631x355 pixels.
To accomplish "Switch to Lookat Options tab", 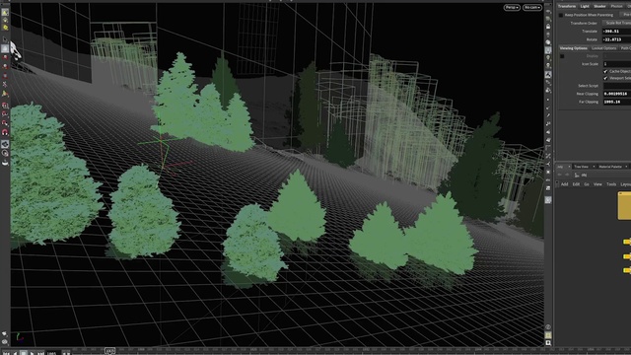I will [x=604, y=48].
